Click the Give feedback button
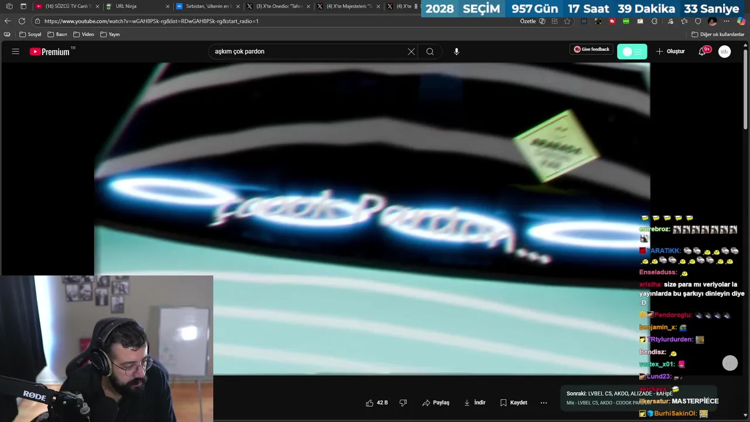This screenshot has height=422, width=750. tap(592, 49)
